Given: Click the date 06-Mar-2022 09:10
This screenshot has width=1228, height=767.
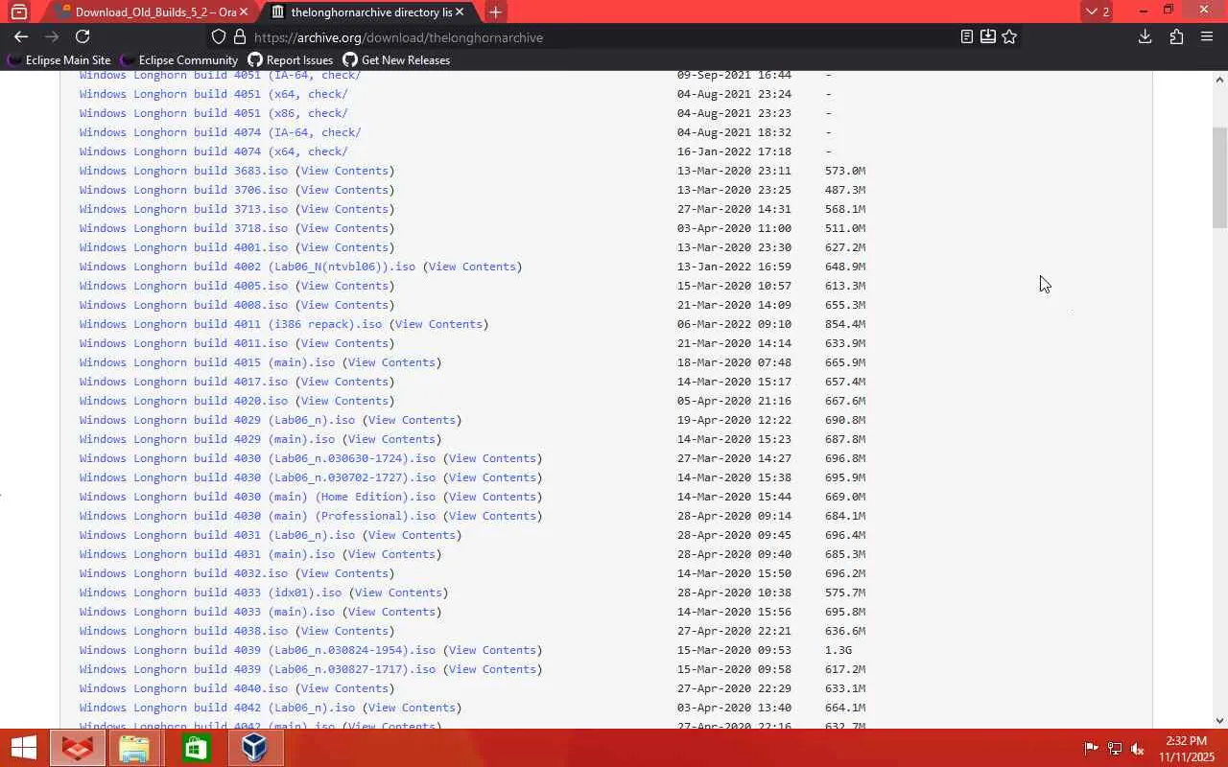Looking at the screenshot, I should [734, 324].
